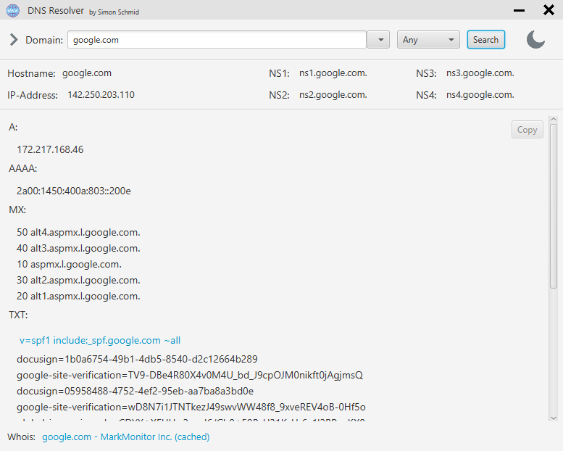
Task: Click the 142.250.203.110 IP address value
Action: click(101, 95)
